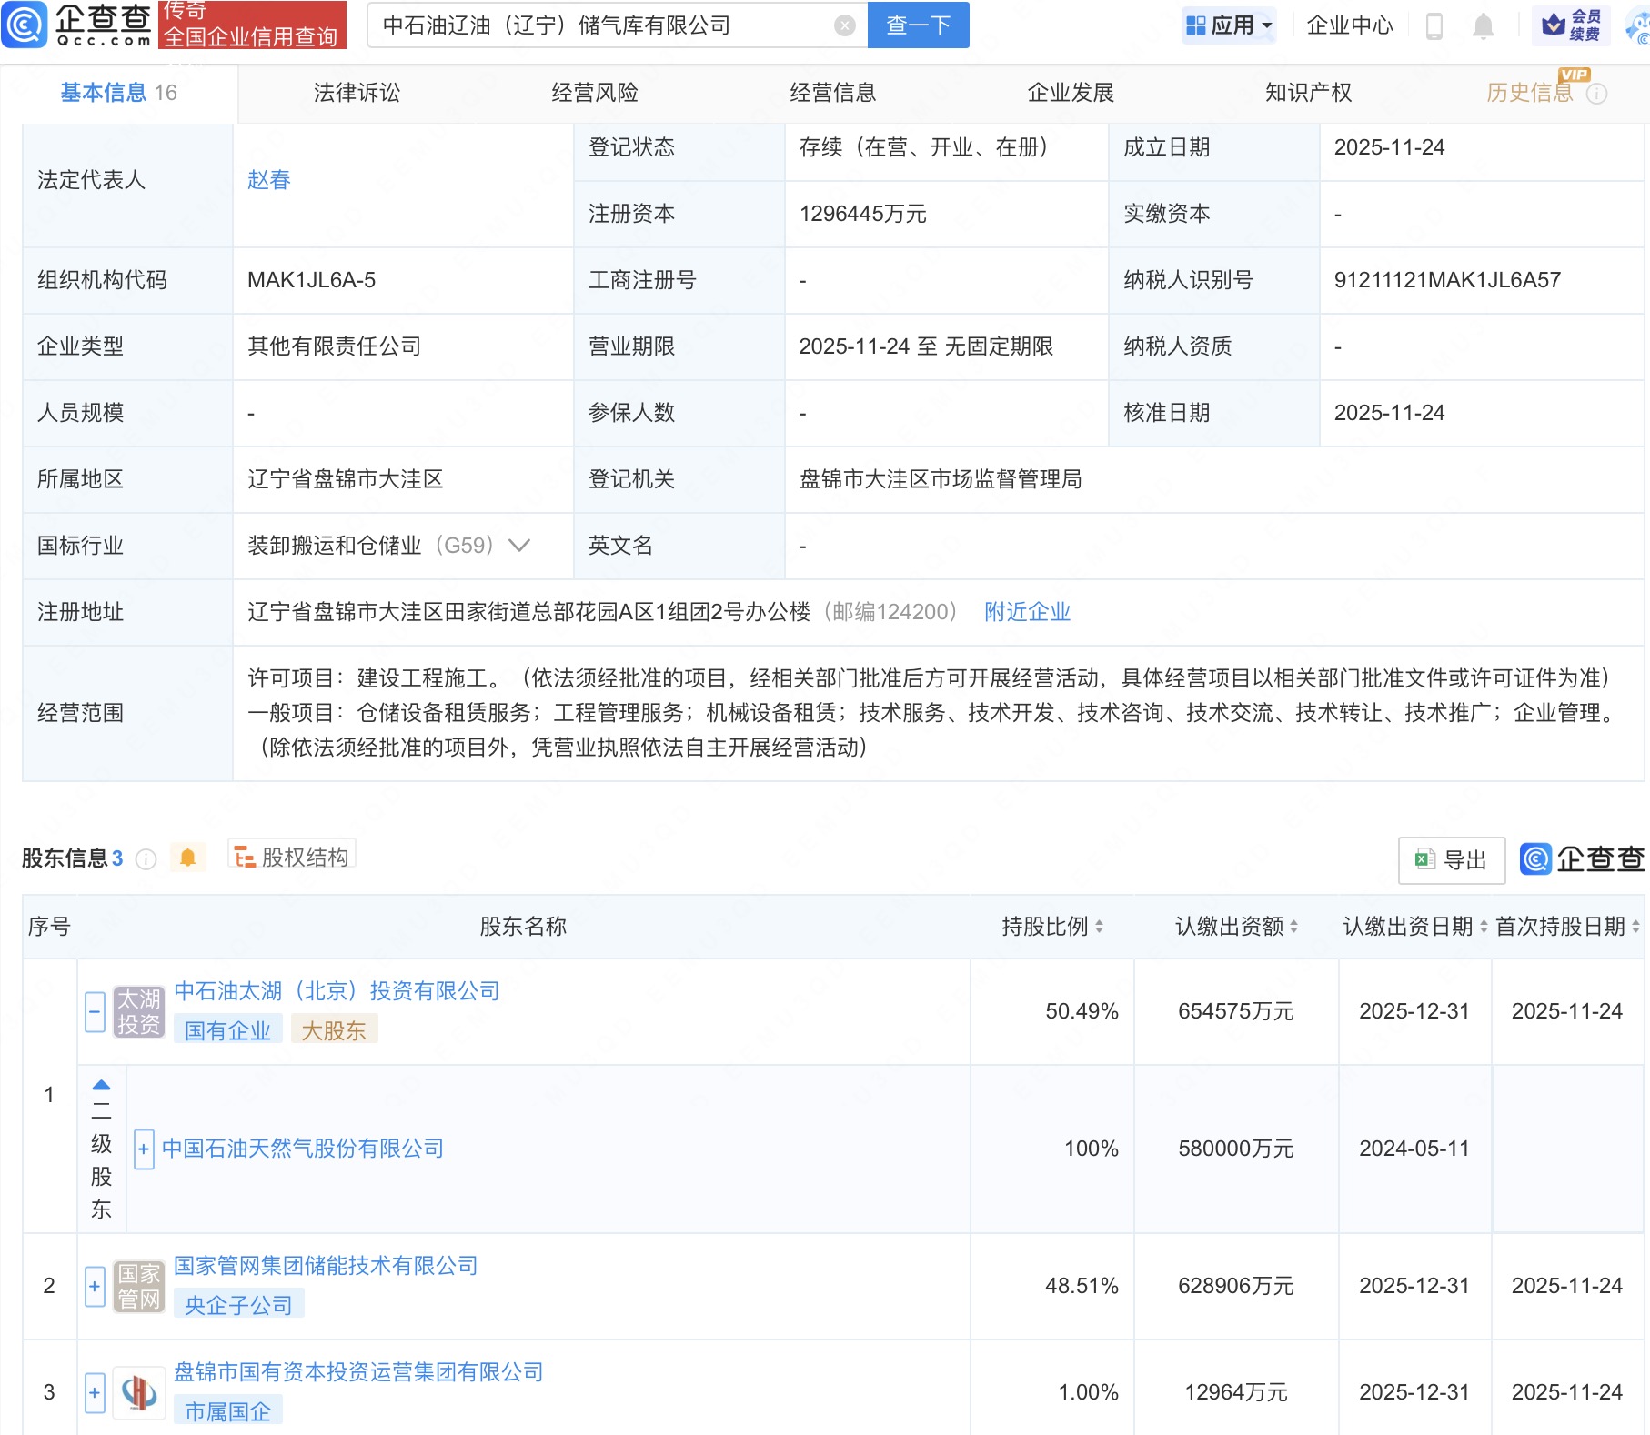Export shareholder list to Excel
The height and width of the screenshot is (1435, 1650).
pyautogui.click(x=1451, y=859)
